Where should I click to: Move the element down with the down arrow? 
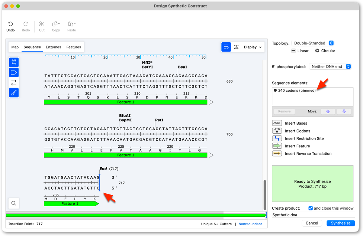tap(344, 111)
